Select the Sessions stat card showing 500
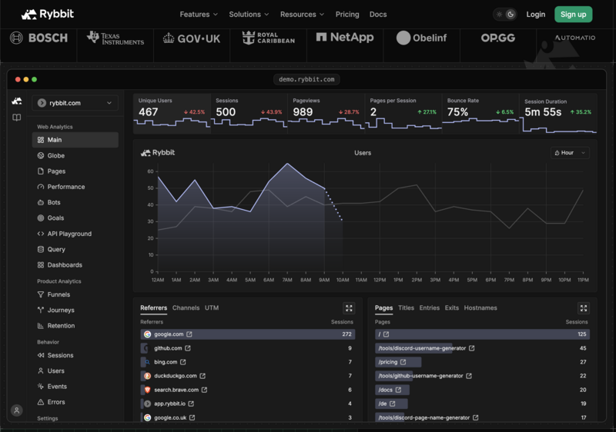This screenshot has width=616, height=432. 249,114
